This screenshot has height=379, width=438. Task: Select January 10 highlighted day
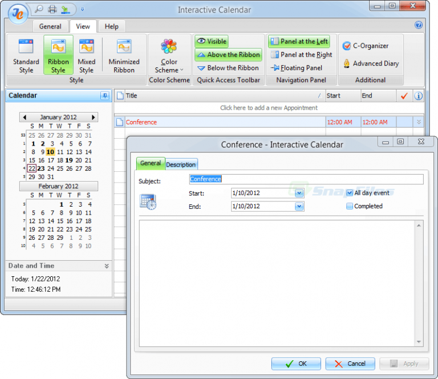tap(50, 152)
